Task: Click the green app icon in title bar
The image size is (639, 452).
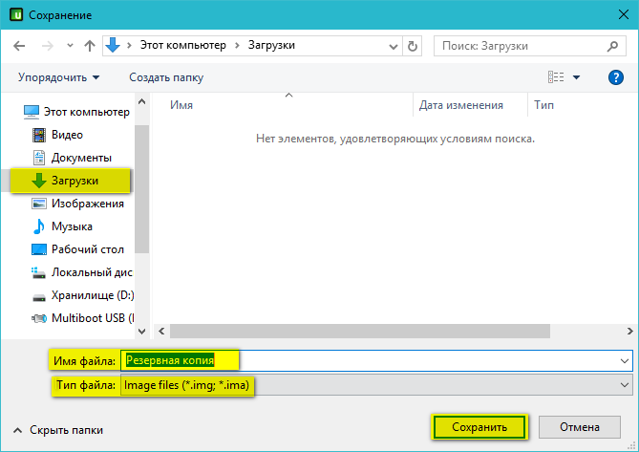Action: pos(16,14)
